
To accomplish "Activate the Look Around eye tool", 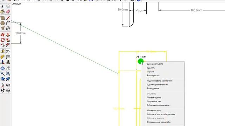I will pos(8,85).
